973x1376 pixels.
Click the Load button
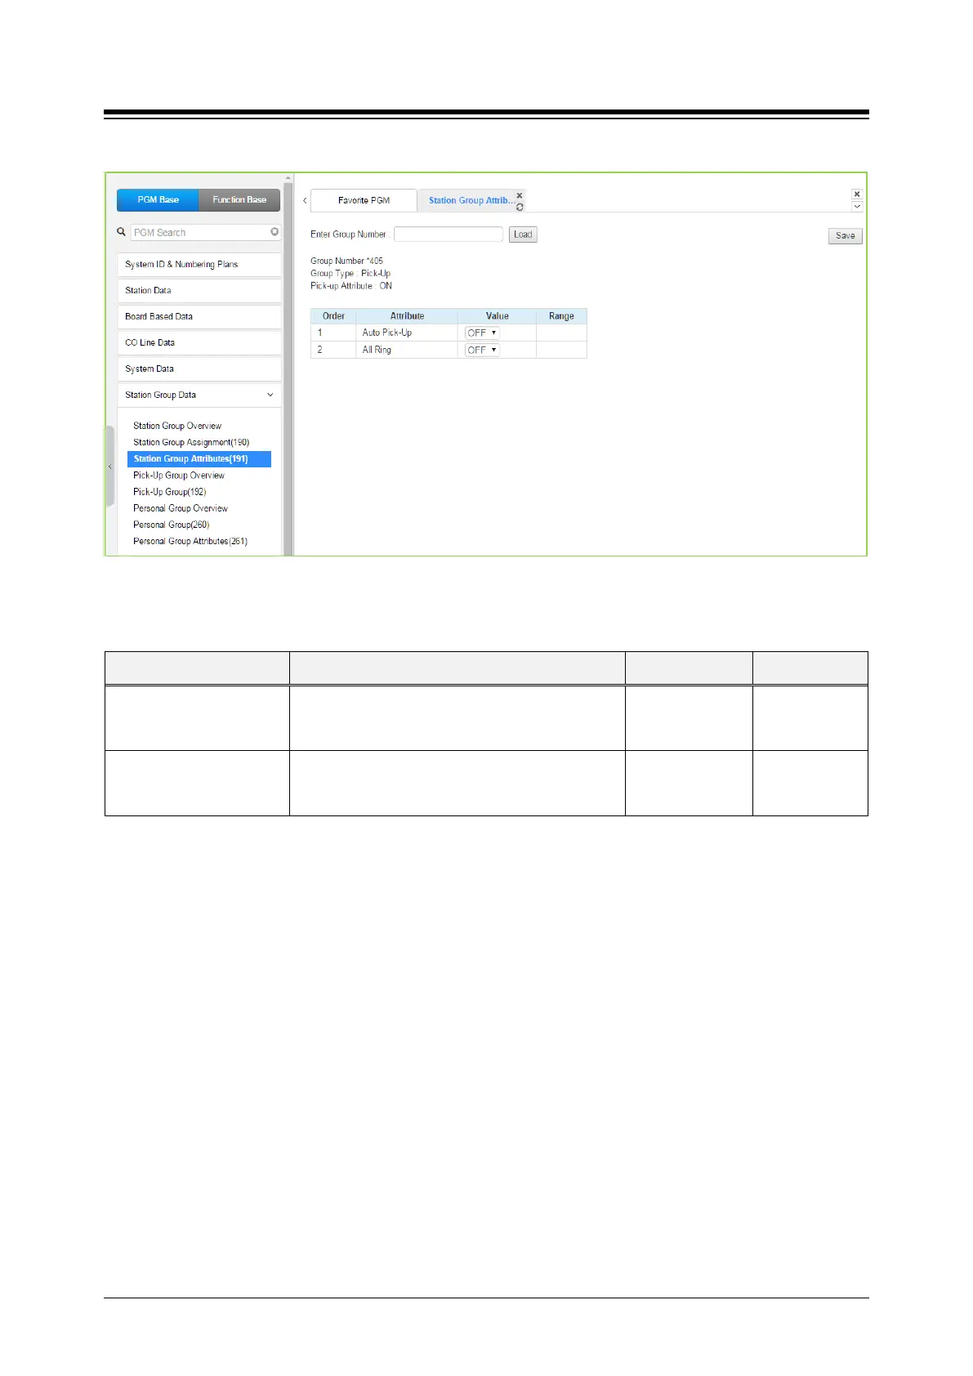(523, 235)
